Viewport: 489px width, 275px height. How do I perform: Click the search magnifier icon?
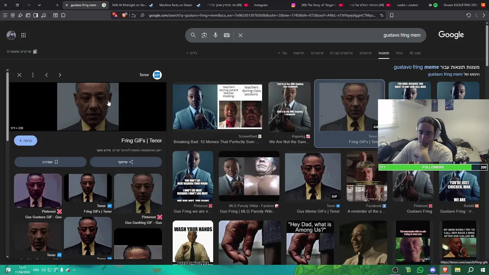coord(193,35)
